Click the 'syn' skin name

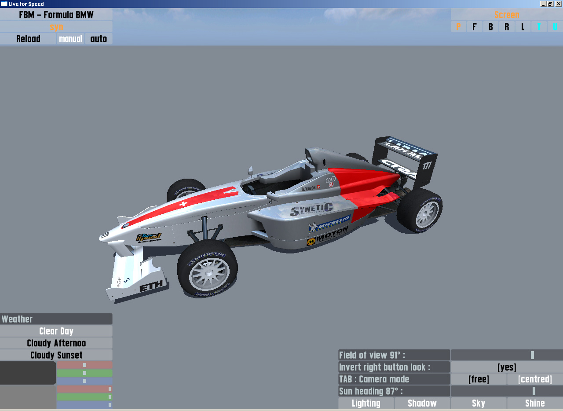tap(56, 26)
